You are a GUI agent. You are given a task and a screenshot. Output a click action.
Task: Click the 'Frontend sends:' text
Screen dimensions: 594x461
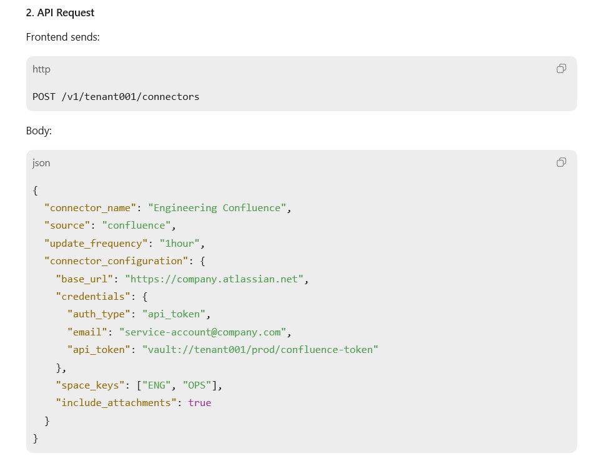(63, 37)
